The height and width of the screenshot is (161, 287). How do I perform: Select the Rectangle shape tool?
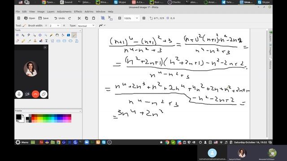tap(58, 41)
